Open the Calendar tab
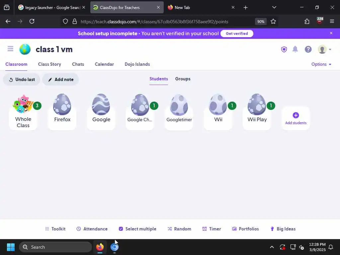 104,64
